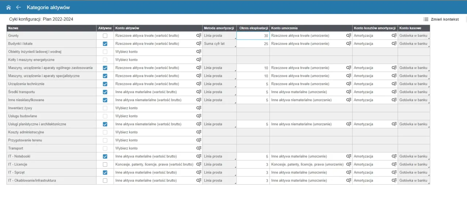Viewport: 467px width, 205px height.
Task: Click the Okres eksploatacji column header
Action: click(254, 28)
